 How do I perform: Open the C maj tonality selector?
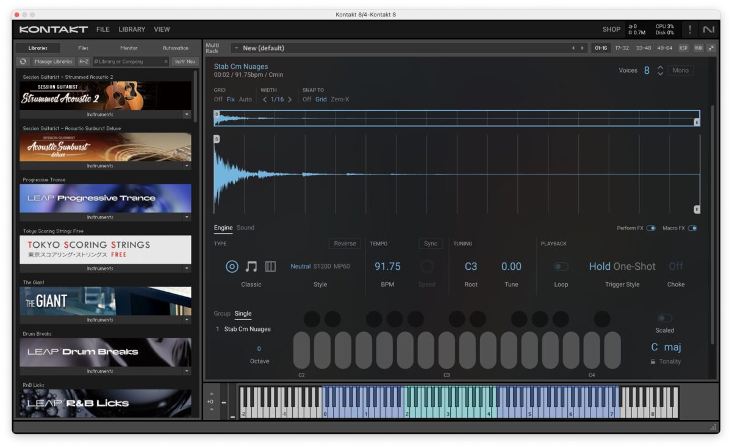[x=666, y=347]
